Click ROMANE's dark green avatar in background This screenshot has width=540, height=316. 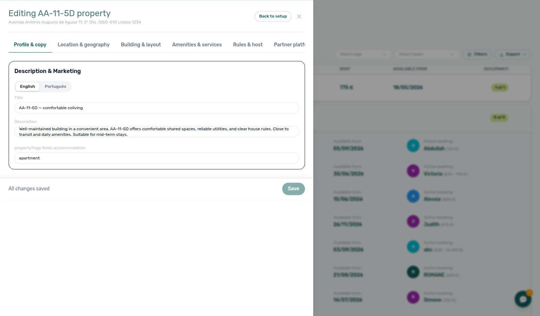(413, 272)
